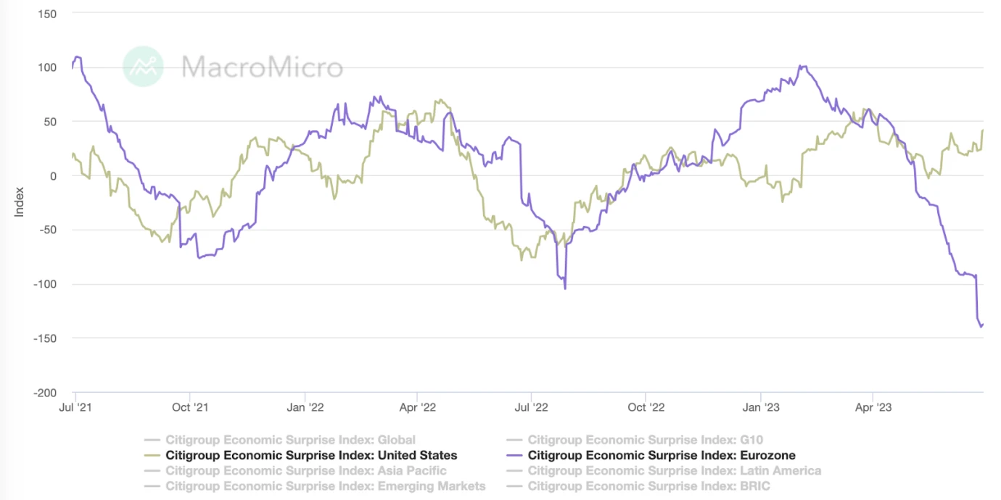
Task: Show the BRIC series
Action: pos(648,486)
